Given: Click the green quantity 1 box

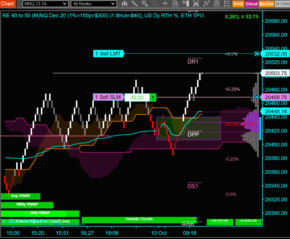Looking at the screenshot, I should click(153, 97).
